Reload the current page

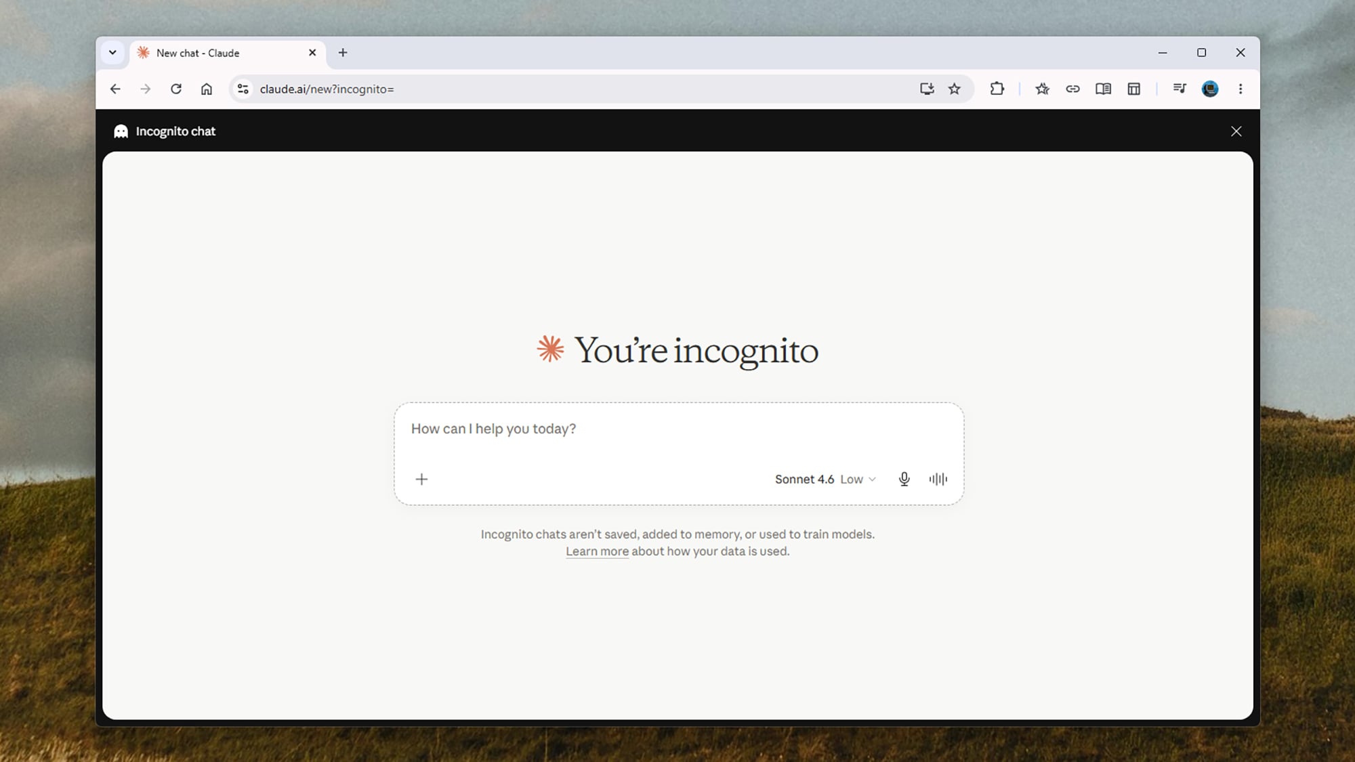coord(176,89)
